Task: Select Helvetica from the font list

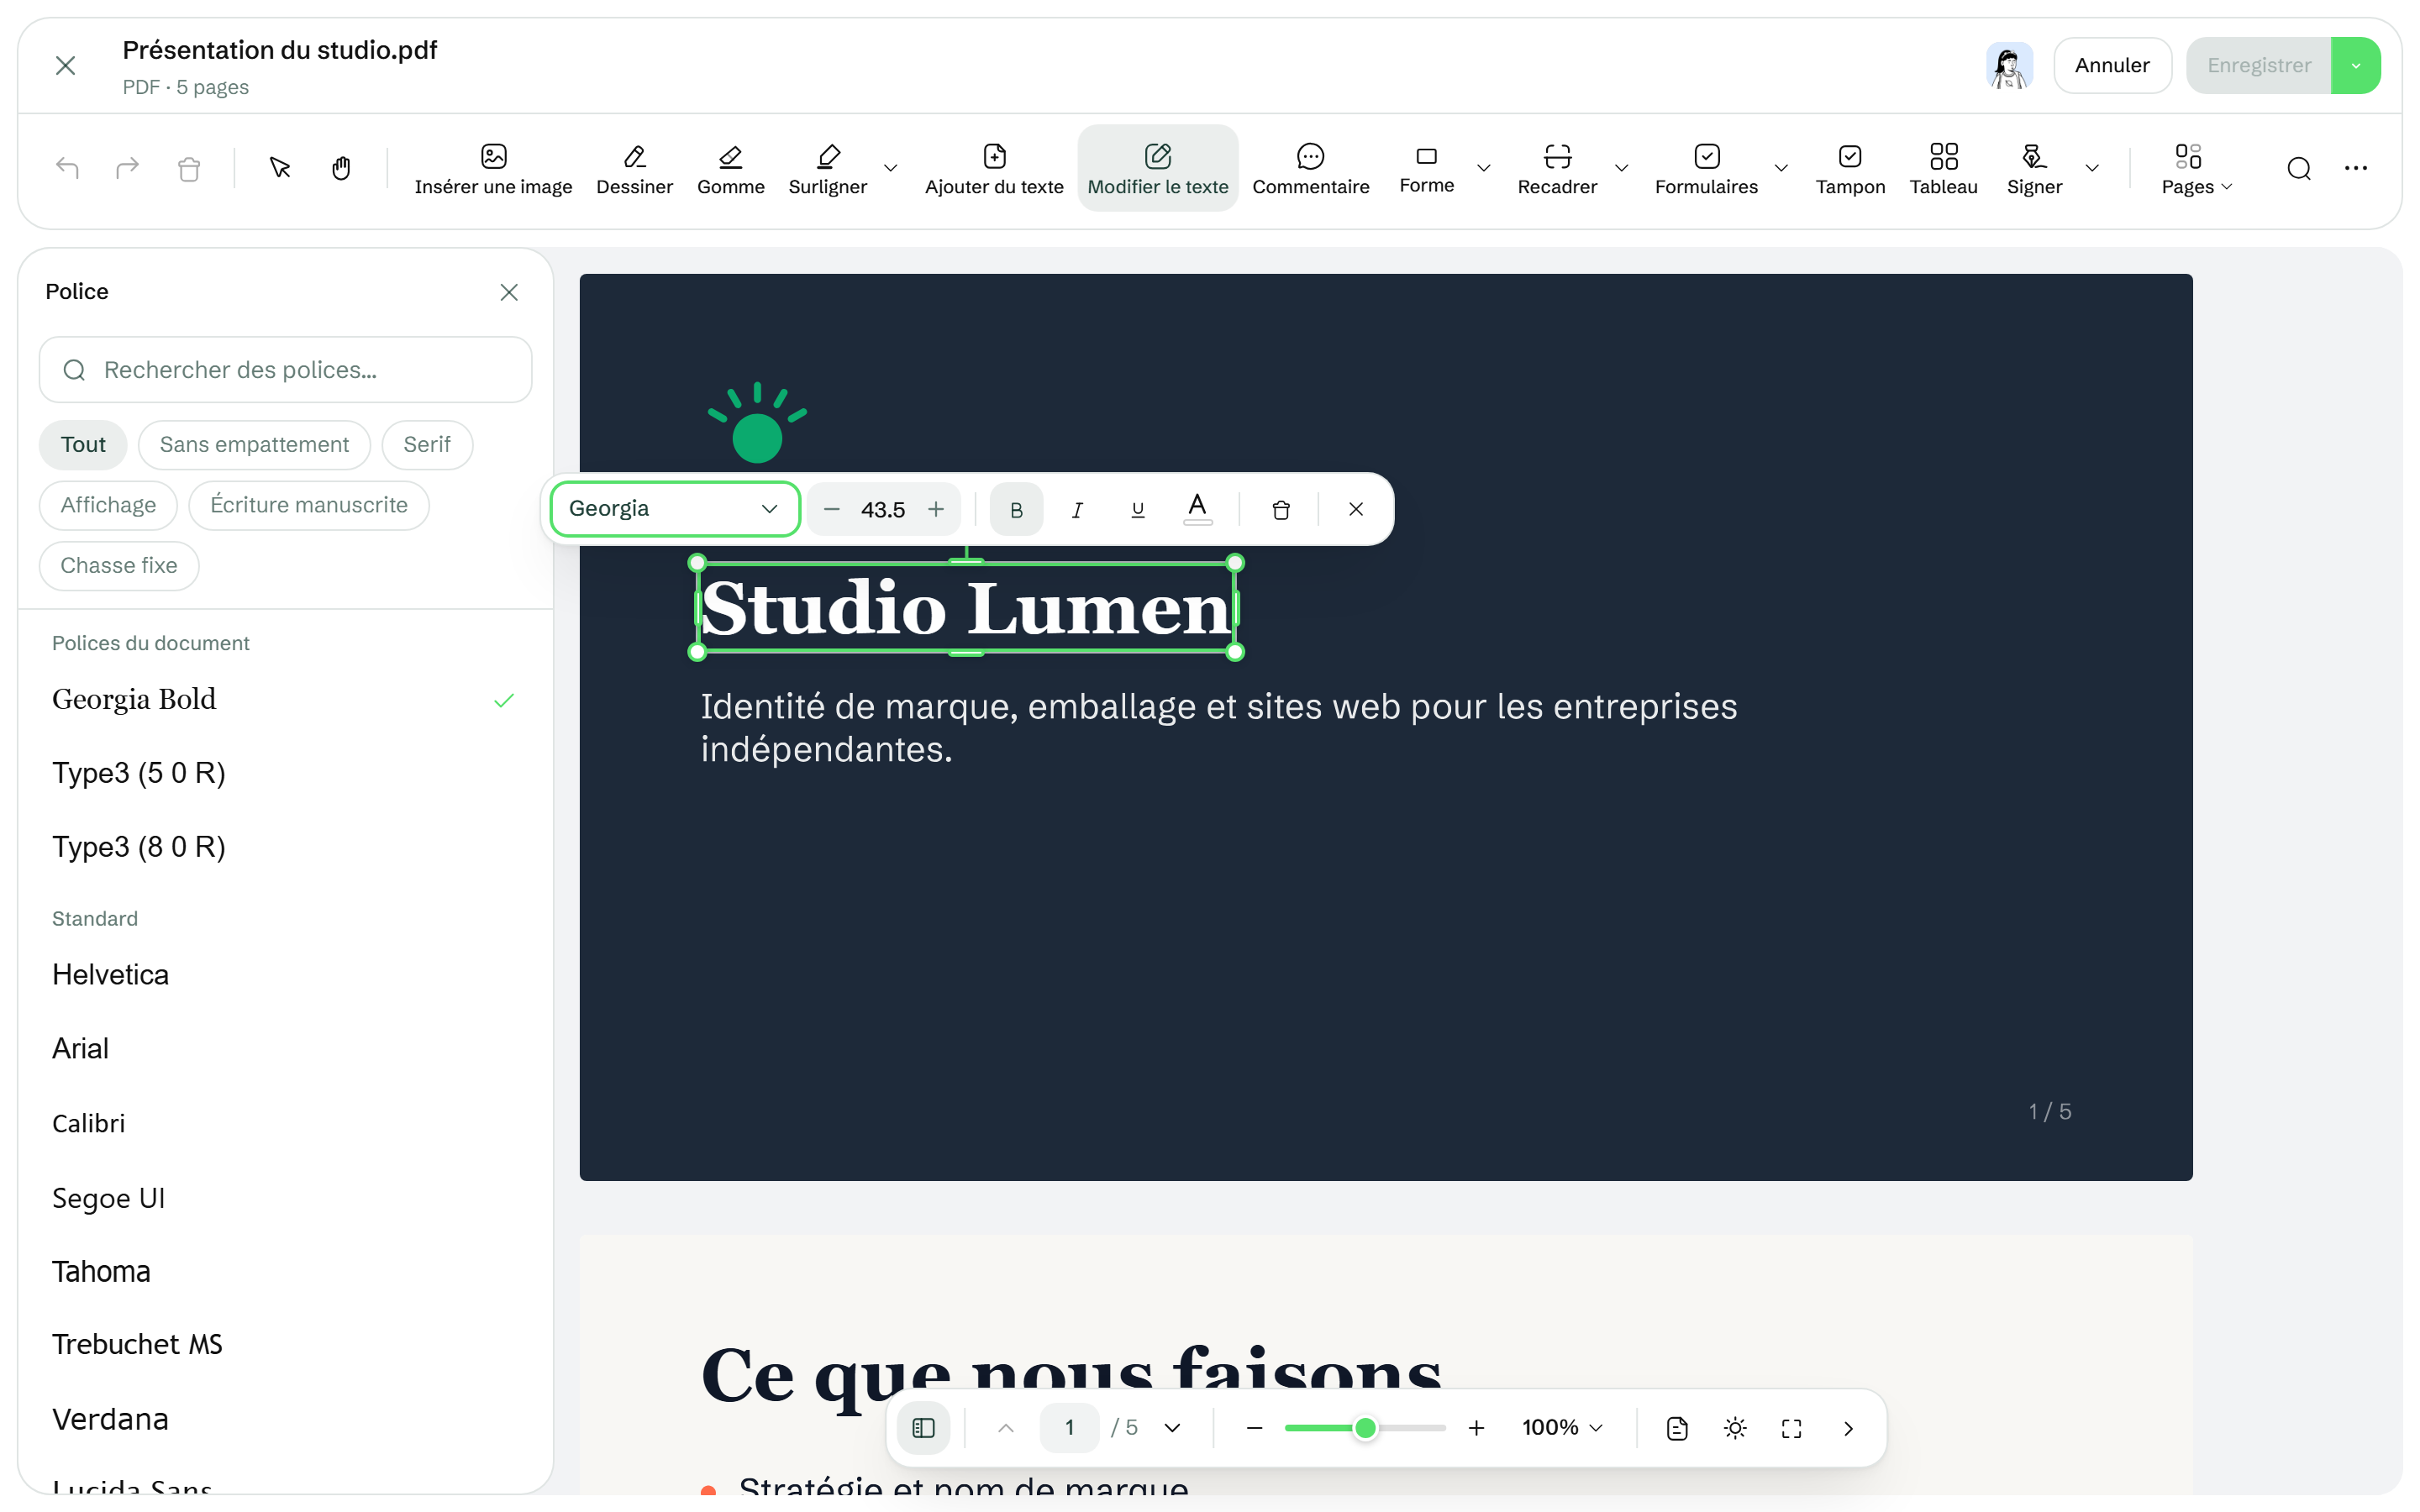Action: tap(285, 975)
